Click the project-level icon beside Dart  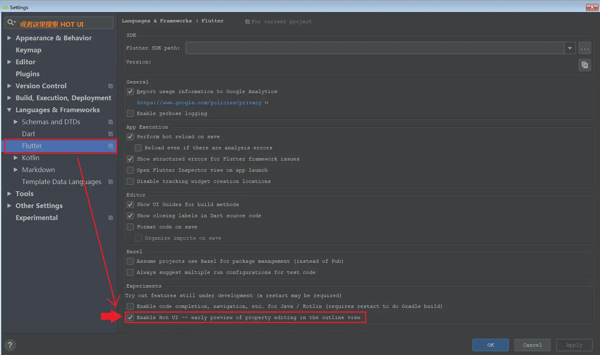(x=111, y=134)
